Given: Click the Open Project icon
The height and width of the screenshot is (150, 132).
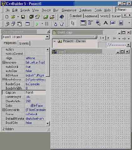Looking at the screenshot, I should click(x=38, y=17).
